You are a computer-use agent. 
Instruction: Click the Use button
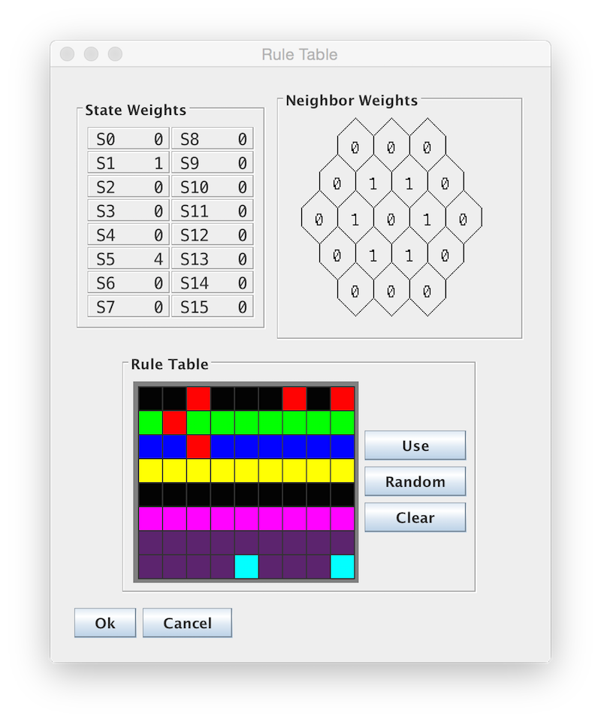tap(415, 446)
